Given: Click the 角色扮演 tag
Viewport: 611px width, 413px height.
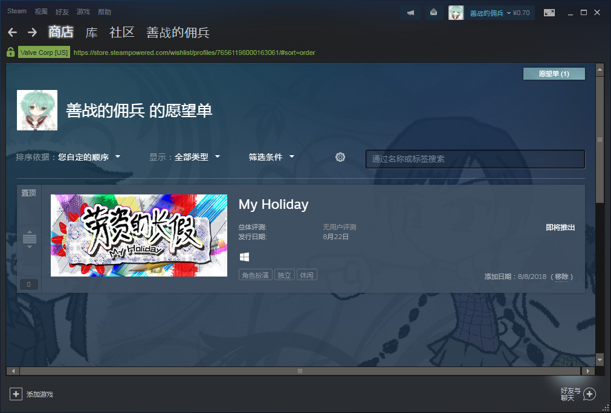Looking at the screenshot, I should click(255, 275).
